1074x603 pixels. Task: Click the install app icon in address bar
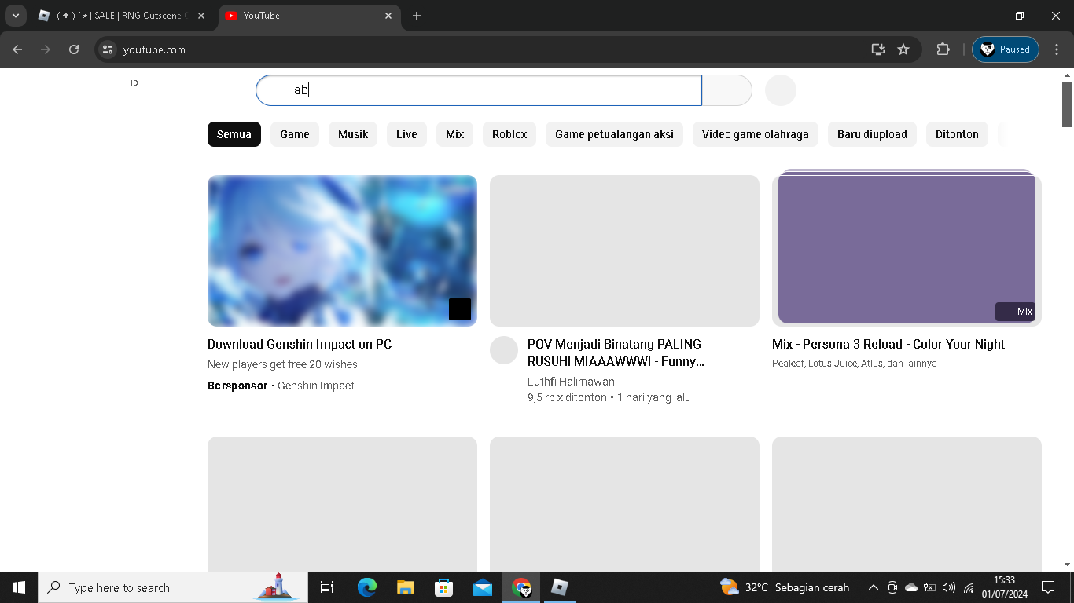pos(878,49)
